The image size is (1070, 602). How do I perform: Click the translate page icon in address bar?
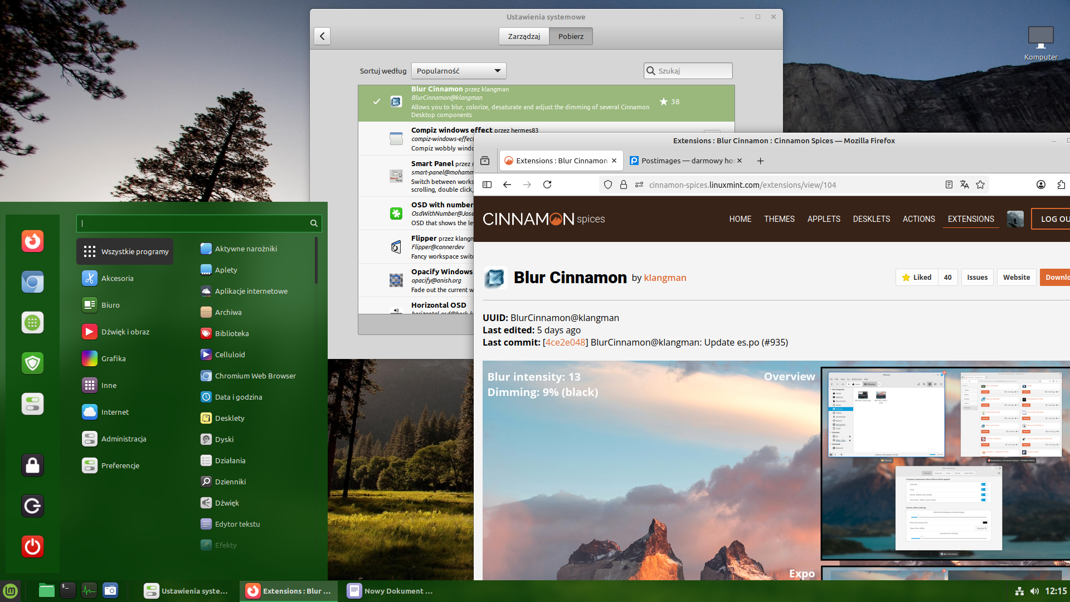pyautogui.click(x=964, y=185)
